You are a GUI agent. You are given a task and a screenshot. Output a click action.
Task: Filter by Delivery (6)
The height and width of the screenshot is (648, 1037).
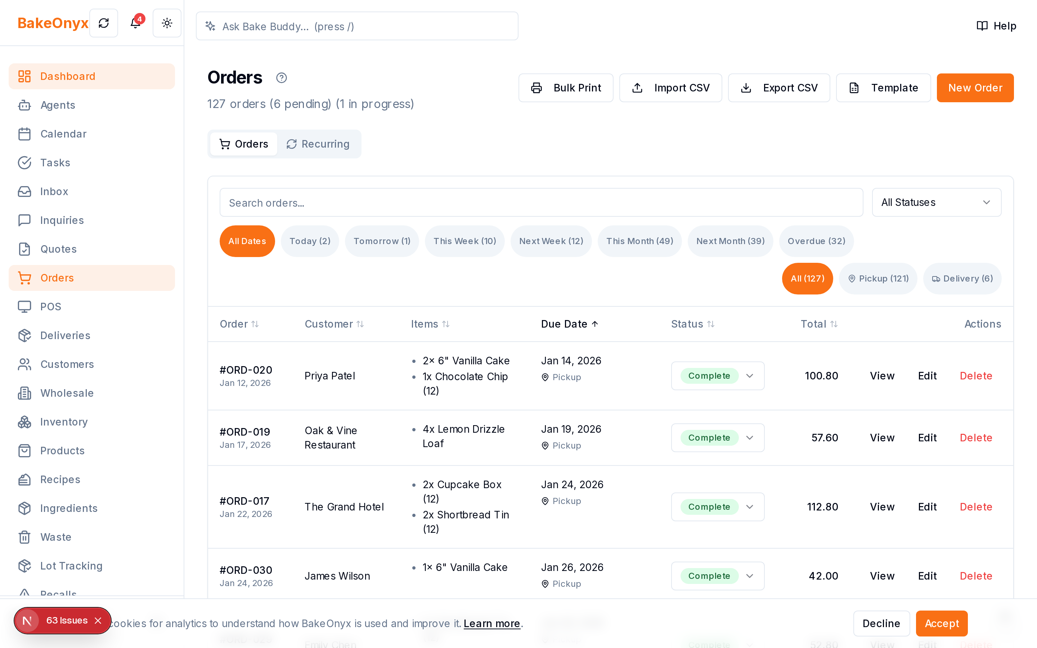pyautogui.click(x=962, y=279)
